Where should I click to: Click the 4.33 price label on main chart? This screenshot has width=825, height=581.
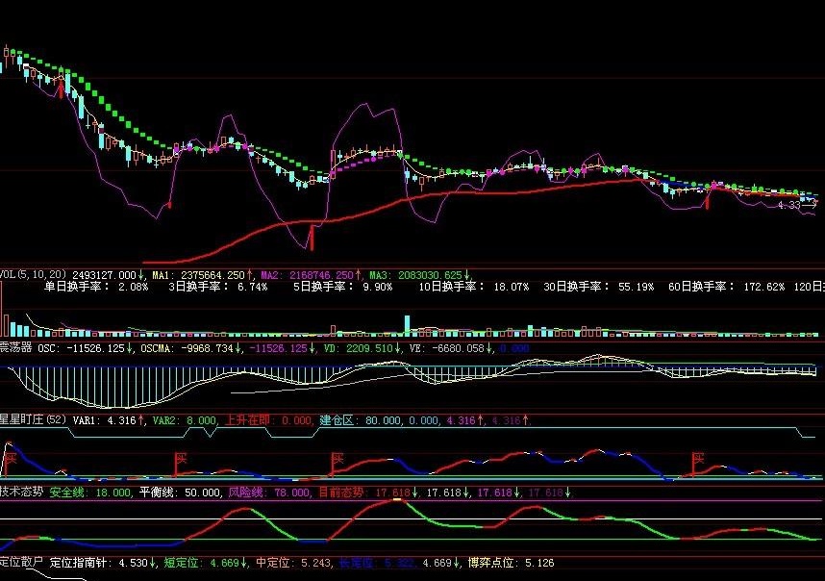point(788,205)
